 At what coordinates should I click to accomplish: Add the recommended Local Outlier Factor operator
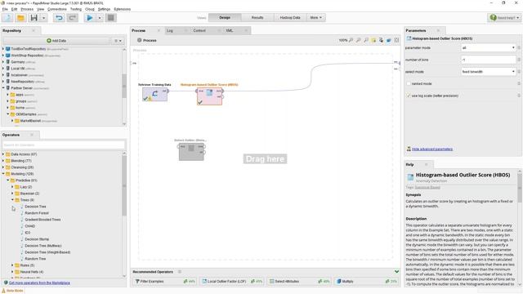click(232, 281)
